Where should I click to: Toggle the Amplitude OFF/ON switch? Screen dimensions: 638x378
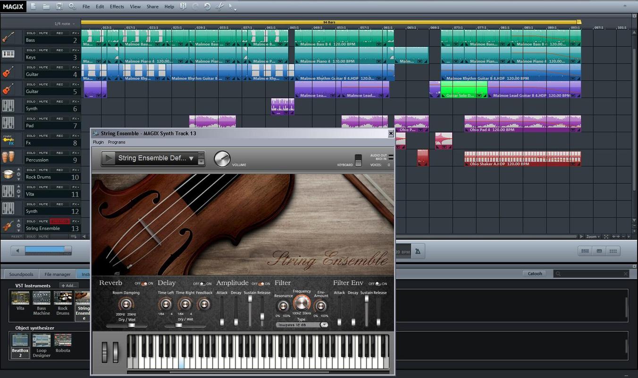[x=261, y=283]
